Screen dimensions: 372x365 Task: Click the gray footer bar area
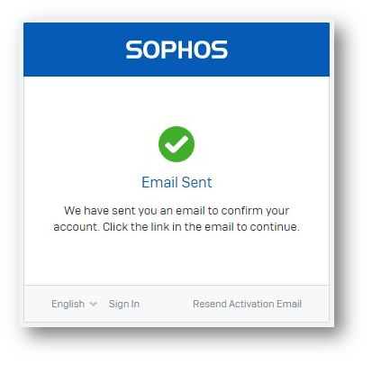click(177, 304)
